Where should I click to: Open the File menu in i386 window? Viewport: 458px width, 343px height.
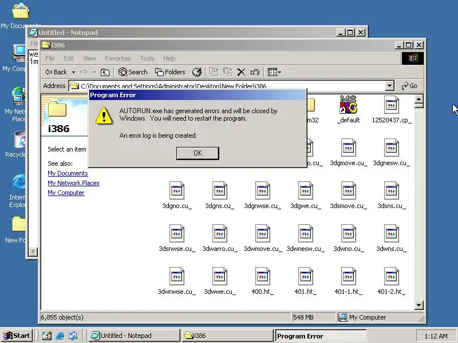(50, 58)
